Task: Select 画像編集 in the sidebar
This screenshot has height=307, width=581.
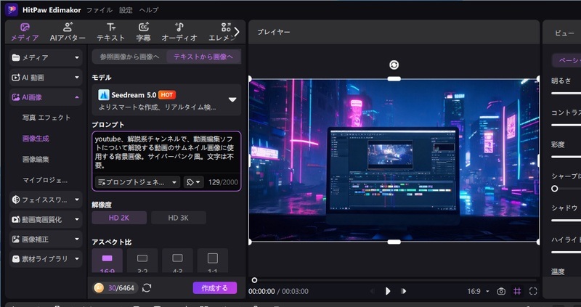Action: (x=36, y=159)
